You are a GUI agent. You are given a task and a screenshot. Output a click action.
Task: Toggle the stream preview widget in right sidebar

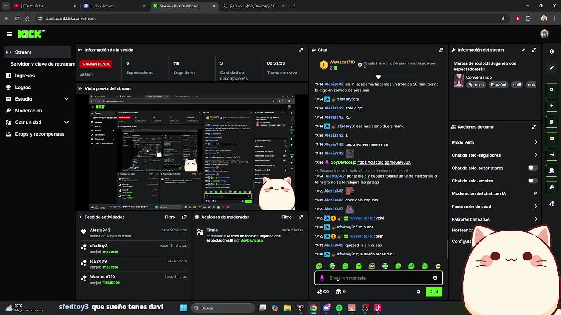[552, 89]
